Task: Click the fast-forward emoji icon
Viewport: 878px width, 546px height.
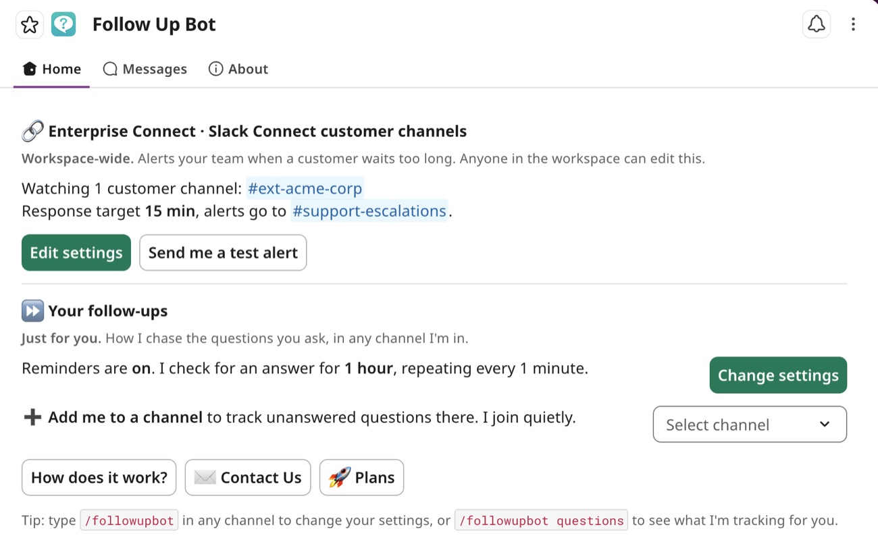Action: pos(32,311)
